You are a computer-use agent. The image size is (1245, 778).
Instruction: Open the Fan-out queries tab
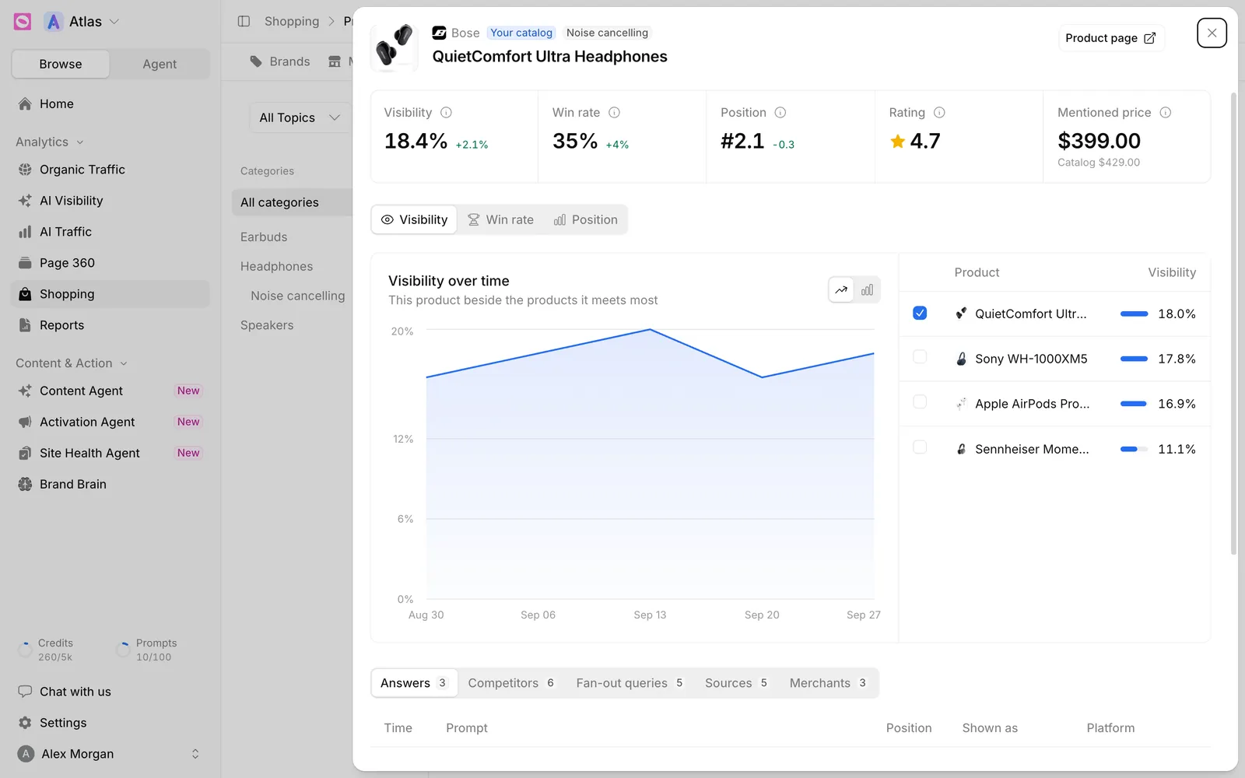click(x=630, y=683)
